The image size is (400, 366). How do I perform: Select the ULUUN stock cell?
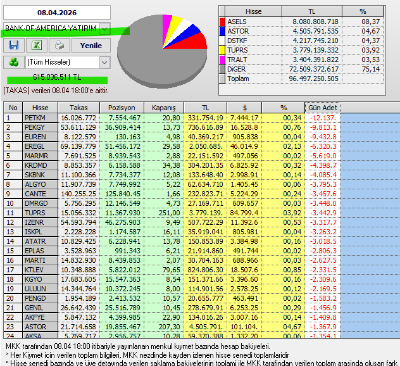[x=41, y=289]
